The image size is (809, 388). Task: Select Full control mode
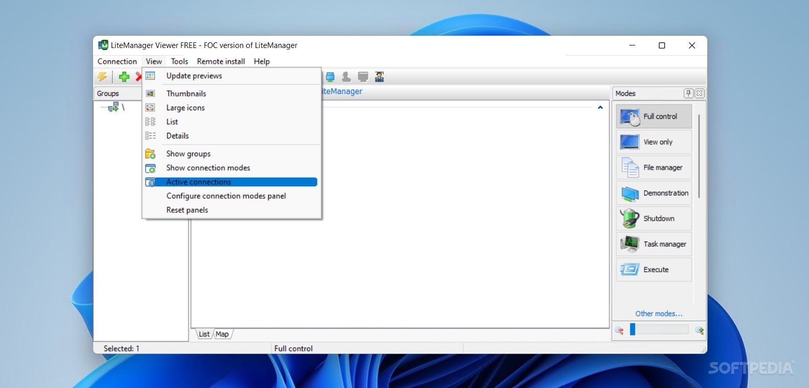654,116
